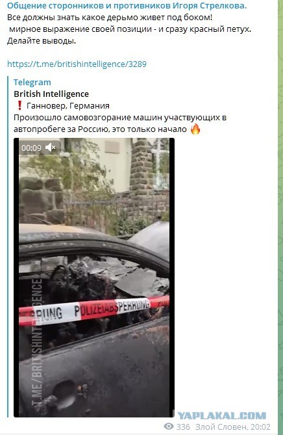Click the 00:09 video duration badge
The width and height of the screenshot is (283, 435).
pyautogui.click(x=31, y=148)
